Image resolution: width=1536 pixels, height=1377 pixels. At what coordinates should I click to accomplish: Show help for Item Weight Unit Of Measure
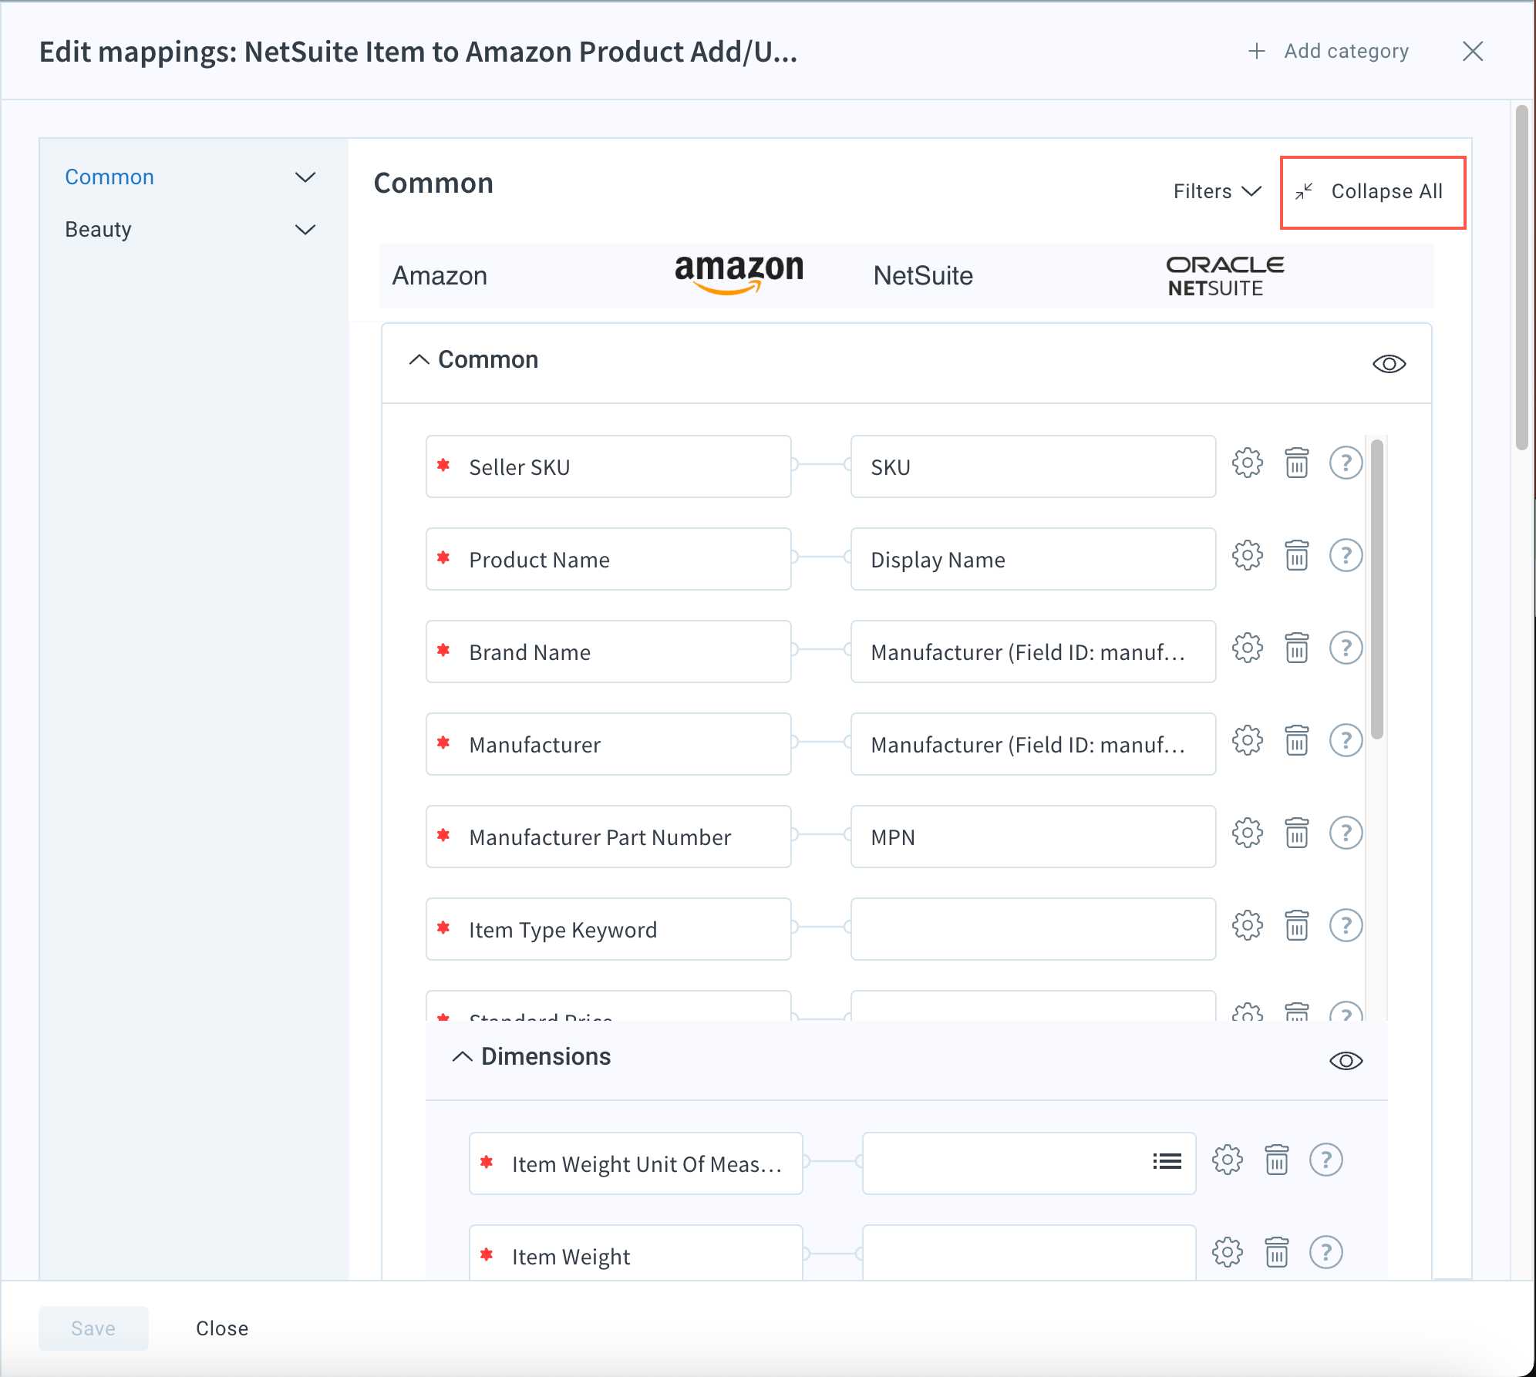1325,1160
